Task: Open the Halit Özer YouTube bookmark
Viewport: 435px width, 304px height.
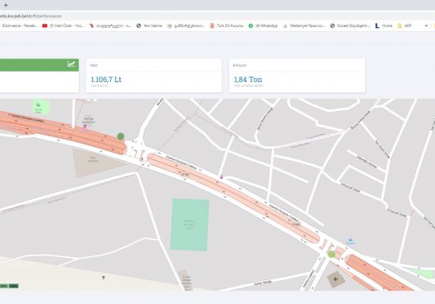Action: point(63,25)
